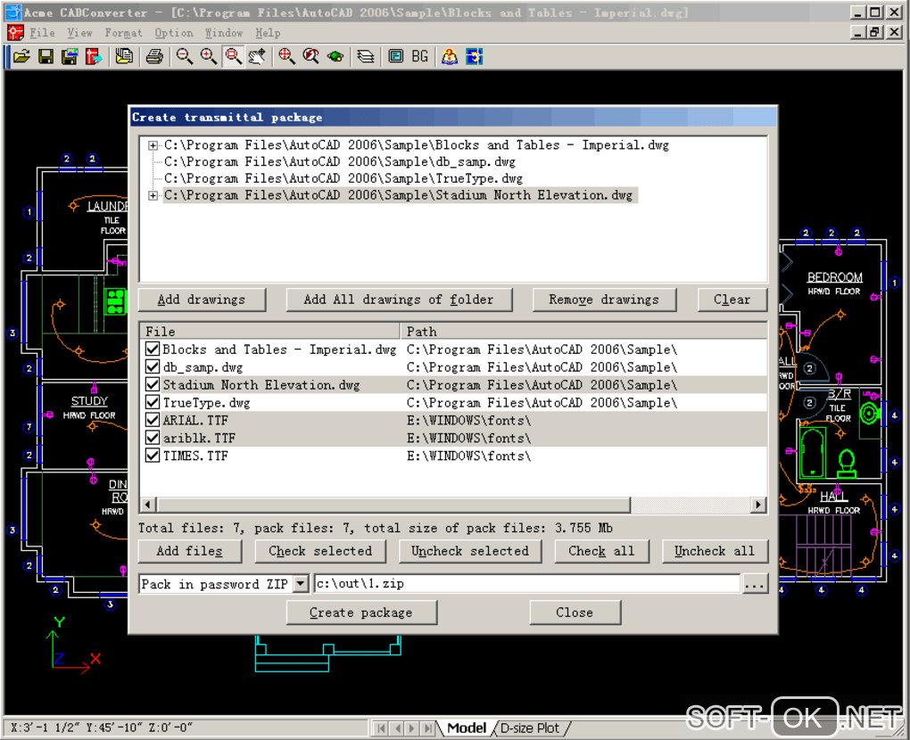The width and height of the screenshot is (910, 740).
Task: Select the Zoom In magnifier tool
Action: [x=208, y=57]
